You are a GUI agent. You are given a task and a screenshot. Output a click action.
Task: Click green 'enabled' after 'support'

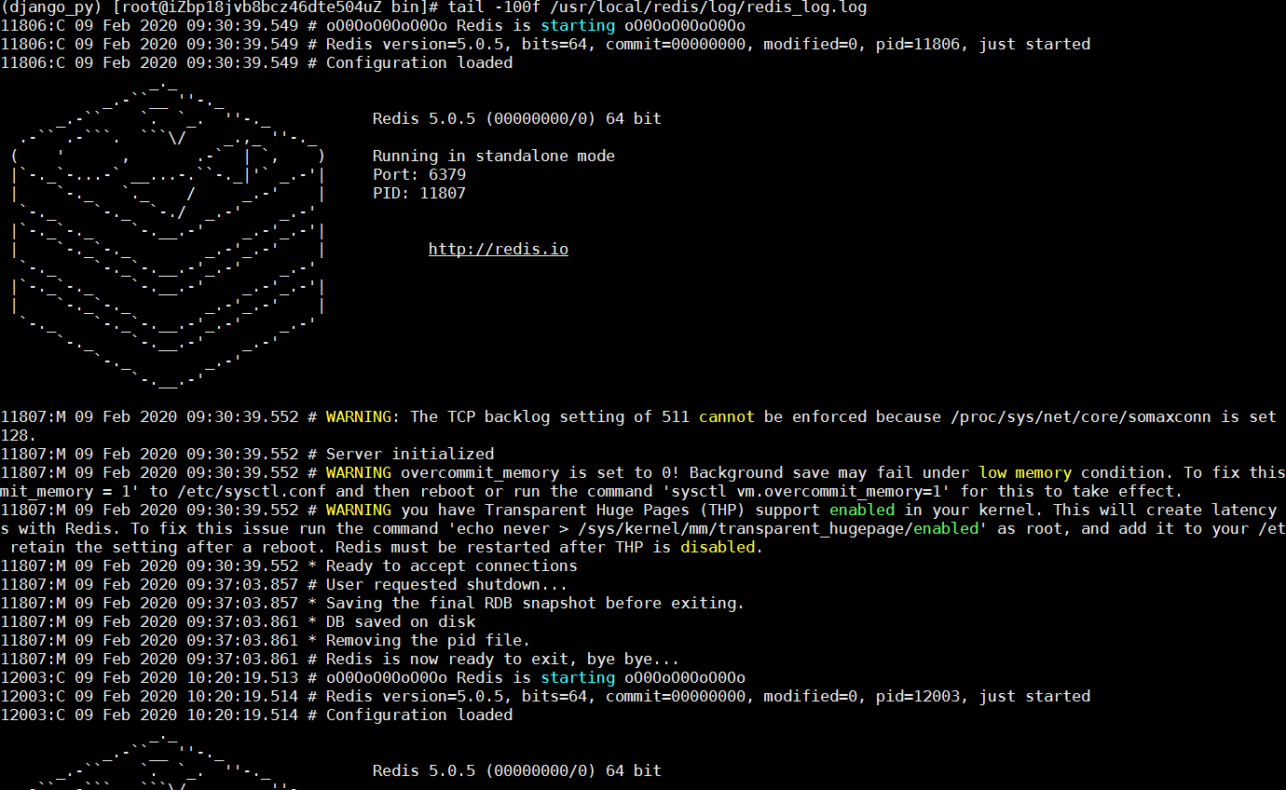click(862, 510)
